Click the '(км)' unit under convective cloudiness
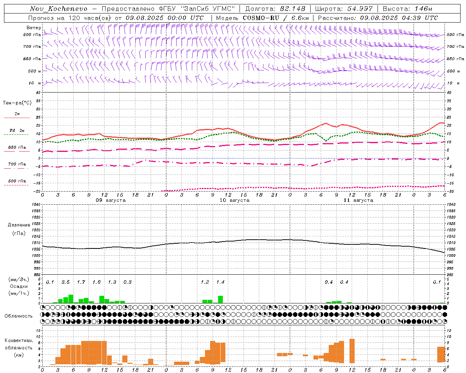Image resolution: width=466 pixels, height=373 pixels. (19, 355)
